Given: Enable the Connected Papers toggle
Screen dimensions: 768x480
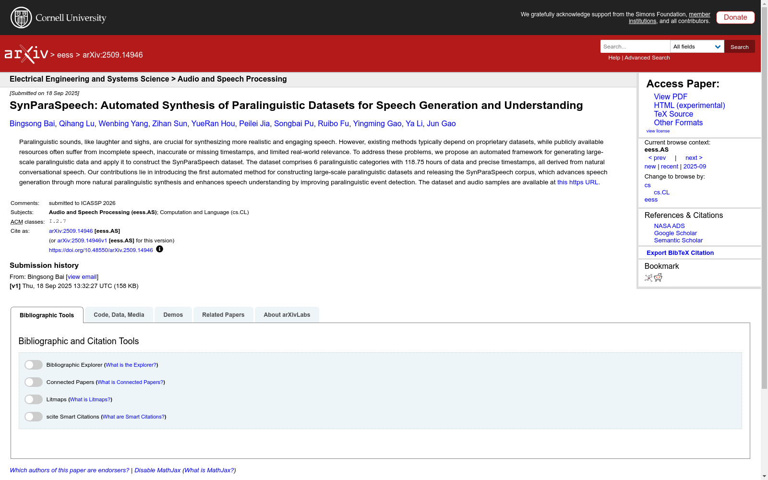Looking at the screenshot, I should 34,382.
